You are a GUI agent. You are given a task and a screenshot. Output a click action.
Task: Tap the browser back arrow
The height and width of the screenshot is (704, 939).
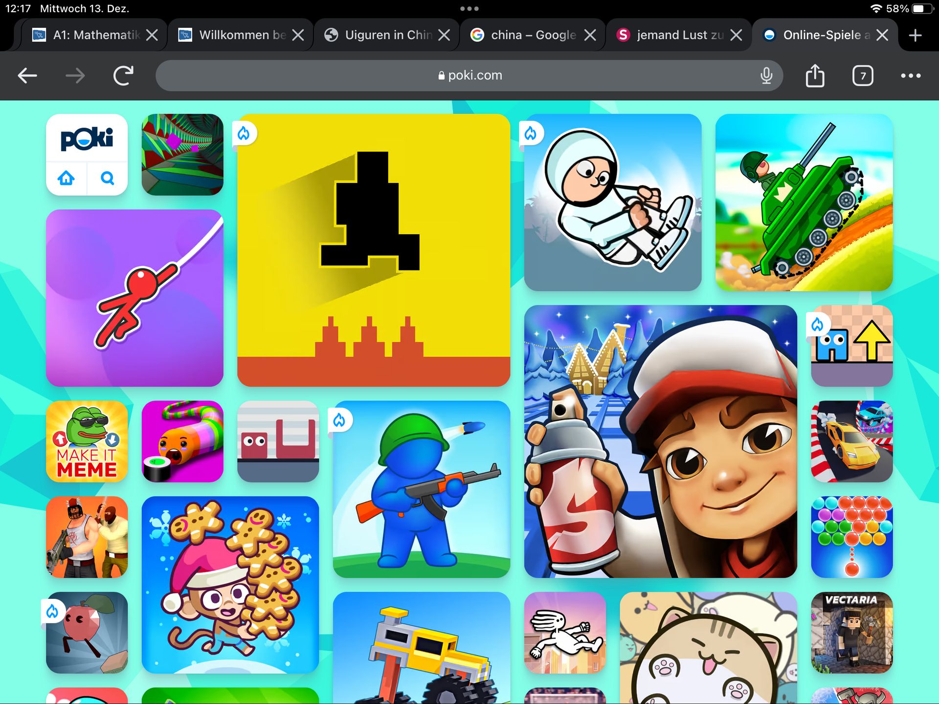pyautogui.click(x=27, y=76)
